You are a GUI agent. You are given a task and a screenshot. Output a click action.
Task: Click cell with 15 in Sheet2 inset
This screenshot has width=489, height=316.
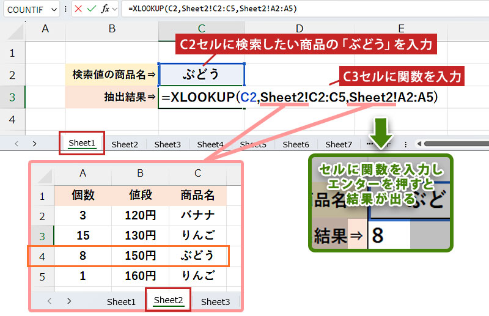coord(83,236)
